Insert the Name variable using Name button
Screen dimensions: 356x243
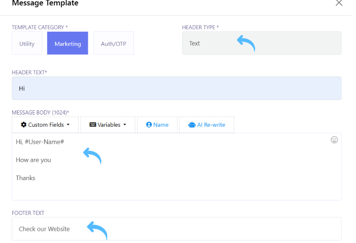click(x=161, y=125)
